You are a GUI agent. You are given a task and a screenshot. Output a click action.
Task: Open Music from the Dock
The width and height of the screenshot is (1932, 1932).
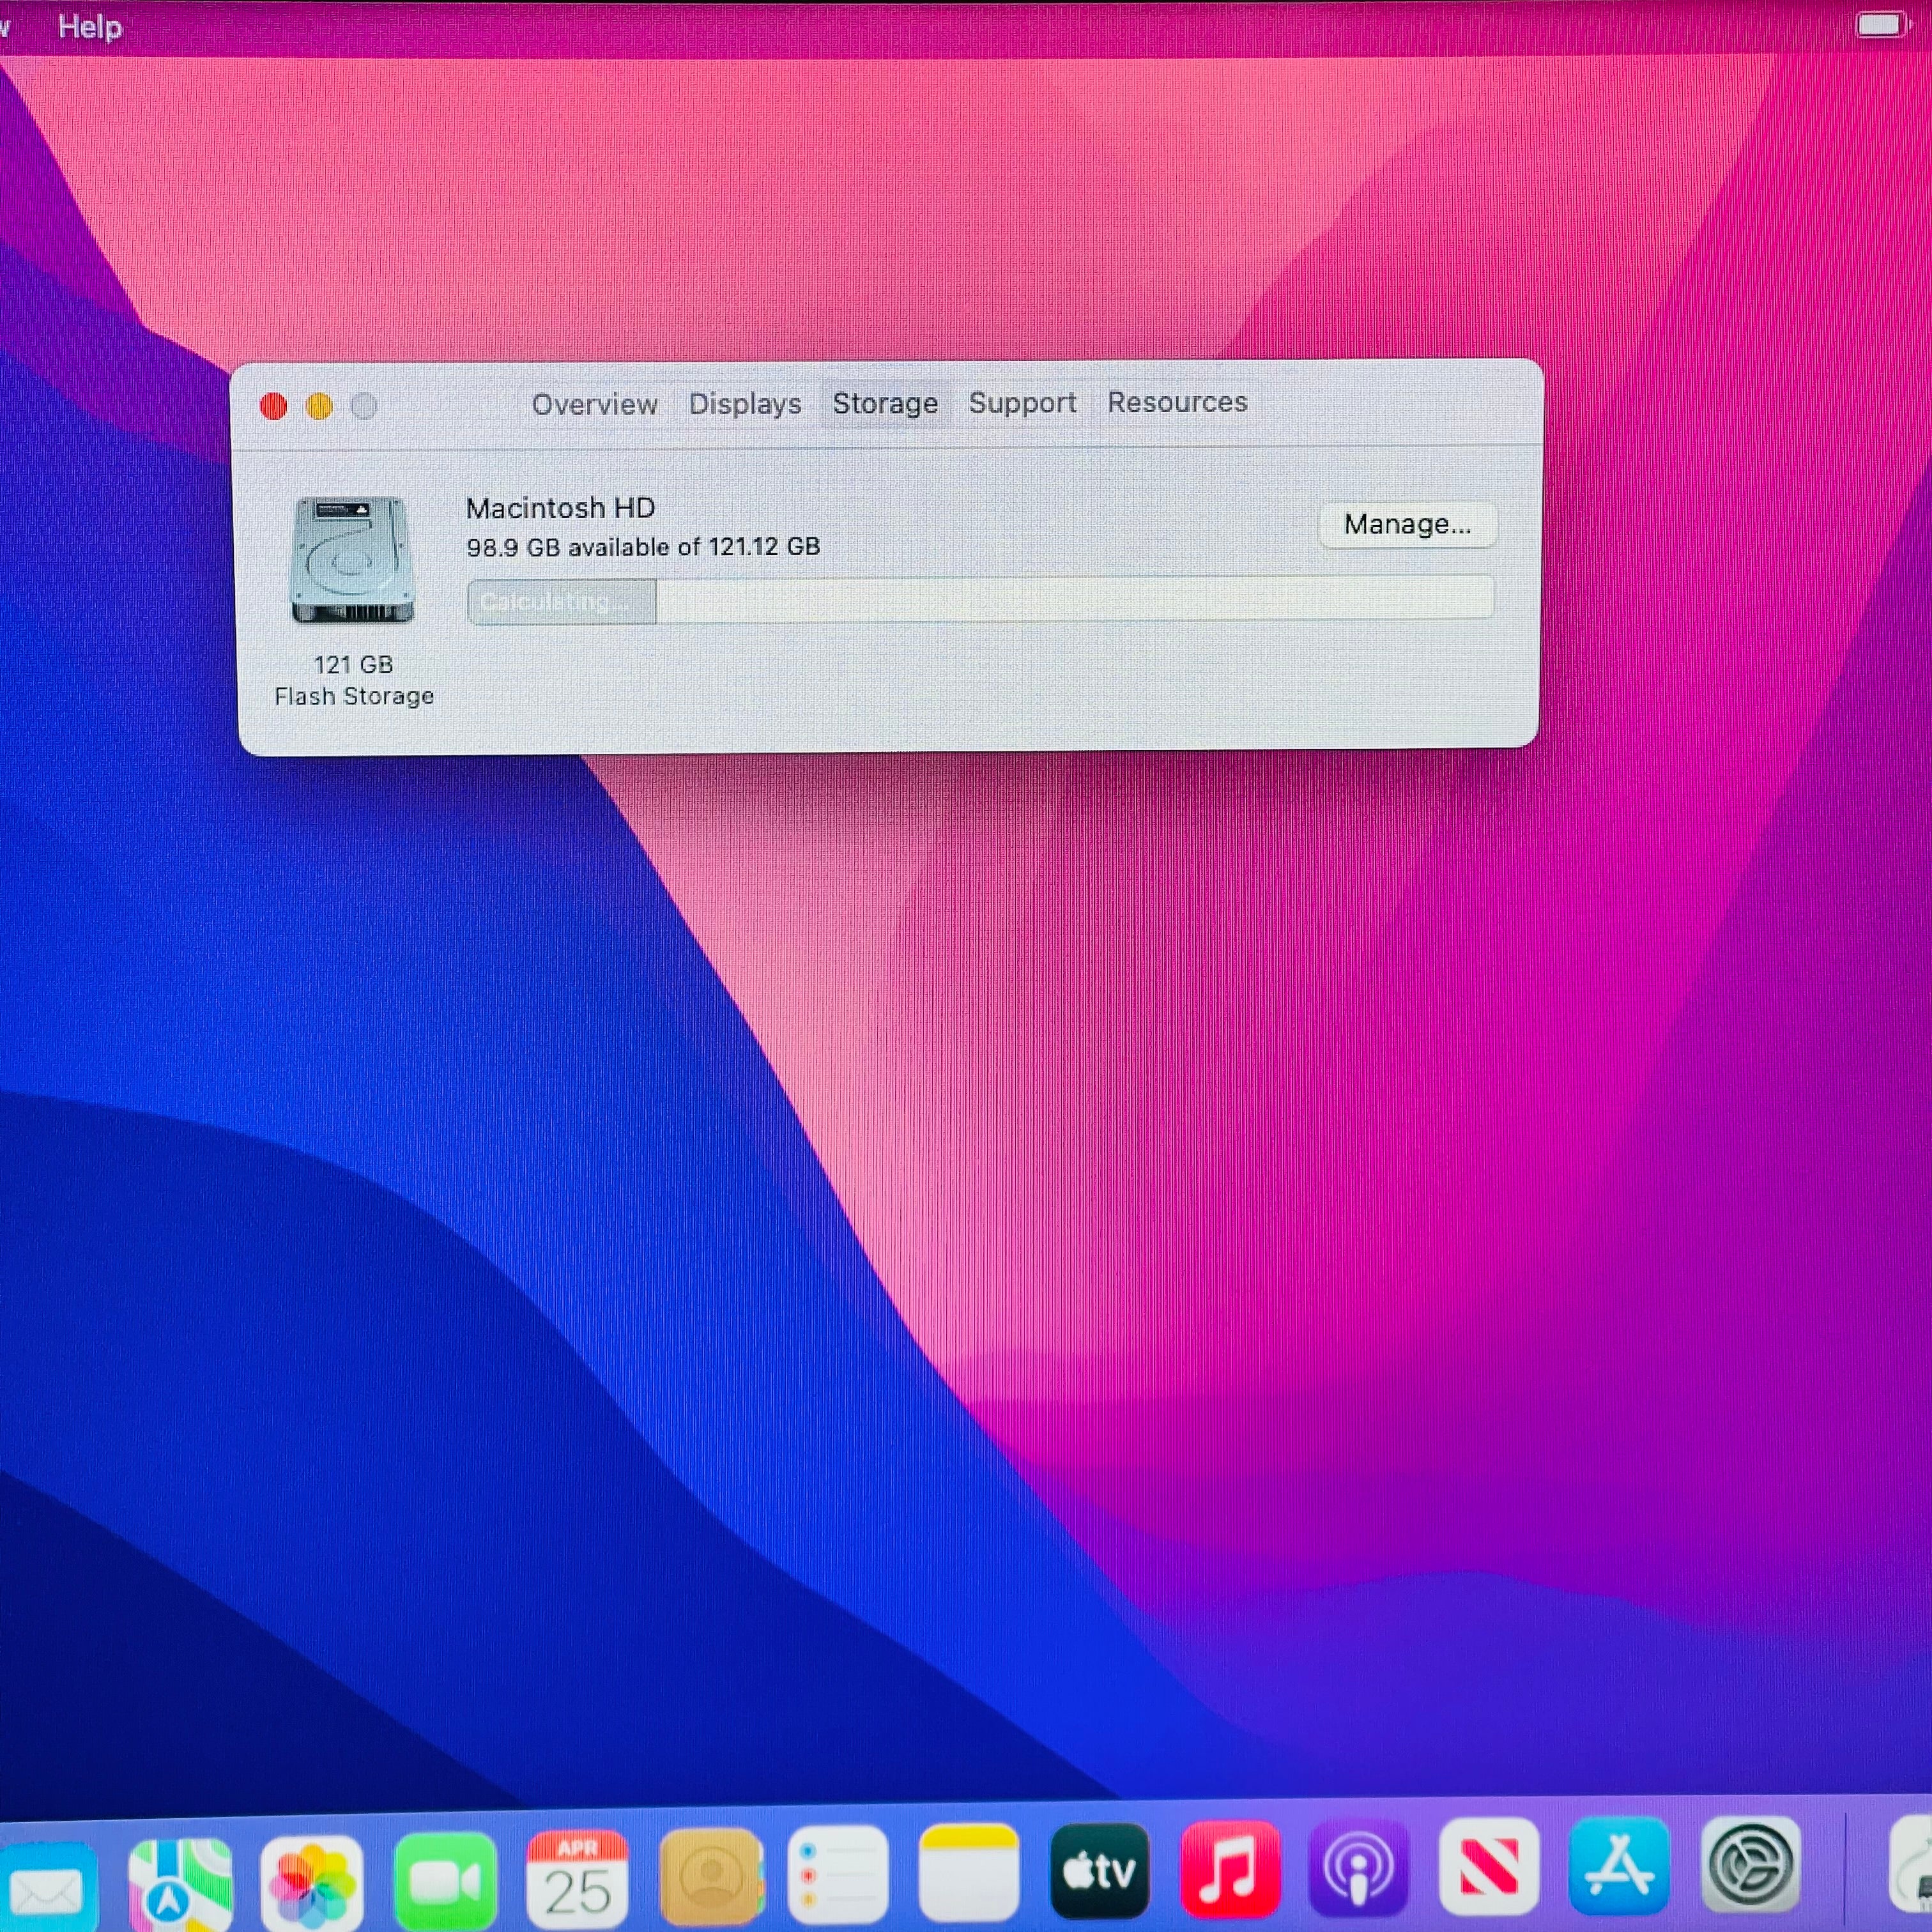click(x=1230, y=1869)
